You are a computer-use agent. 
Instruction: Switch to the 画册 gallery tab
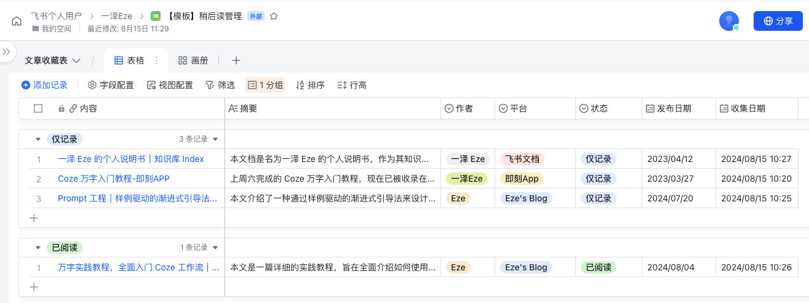click(x=193, y=60)
